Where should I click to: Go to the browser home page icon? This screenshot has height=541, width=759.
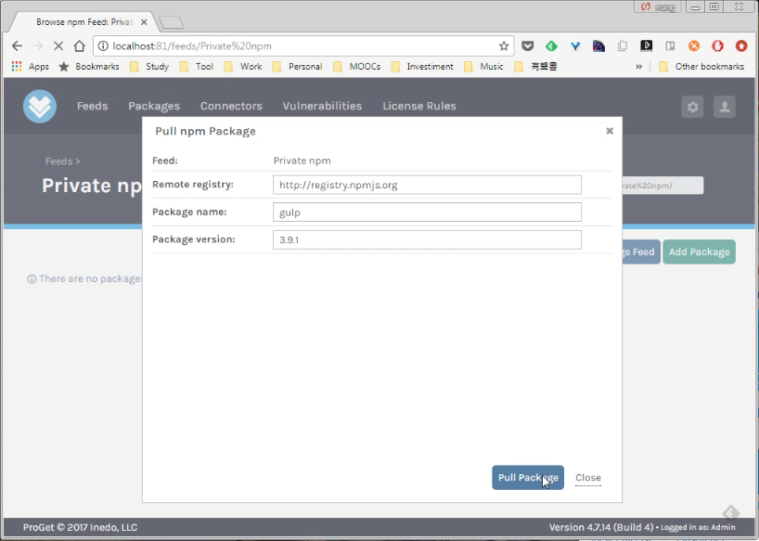coord(80,46)
